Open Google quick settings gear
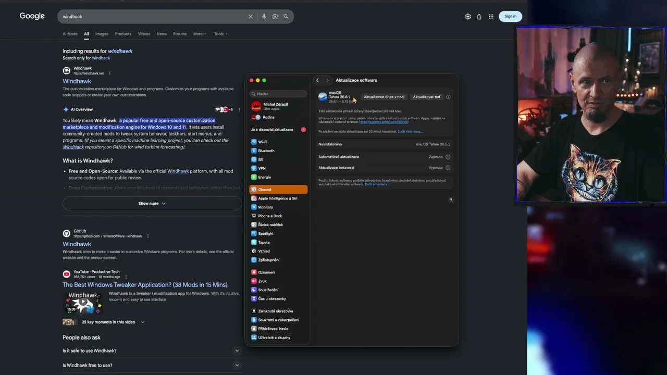Viewport: 667px width, 375px height. pos(468,17)
